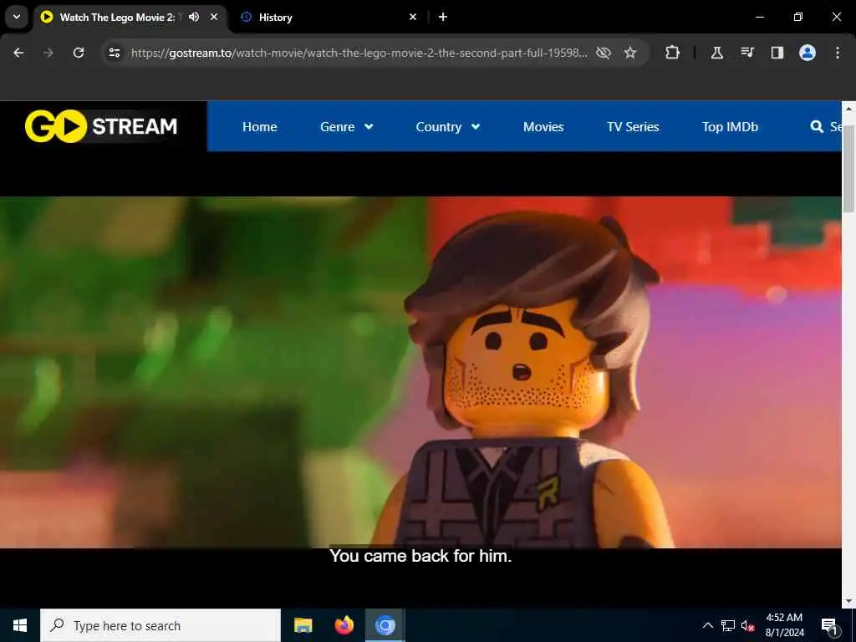Launch Firefox from the taskbar
Viewport: 856px width, 642px height.
pos(344,625)
